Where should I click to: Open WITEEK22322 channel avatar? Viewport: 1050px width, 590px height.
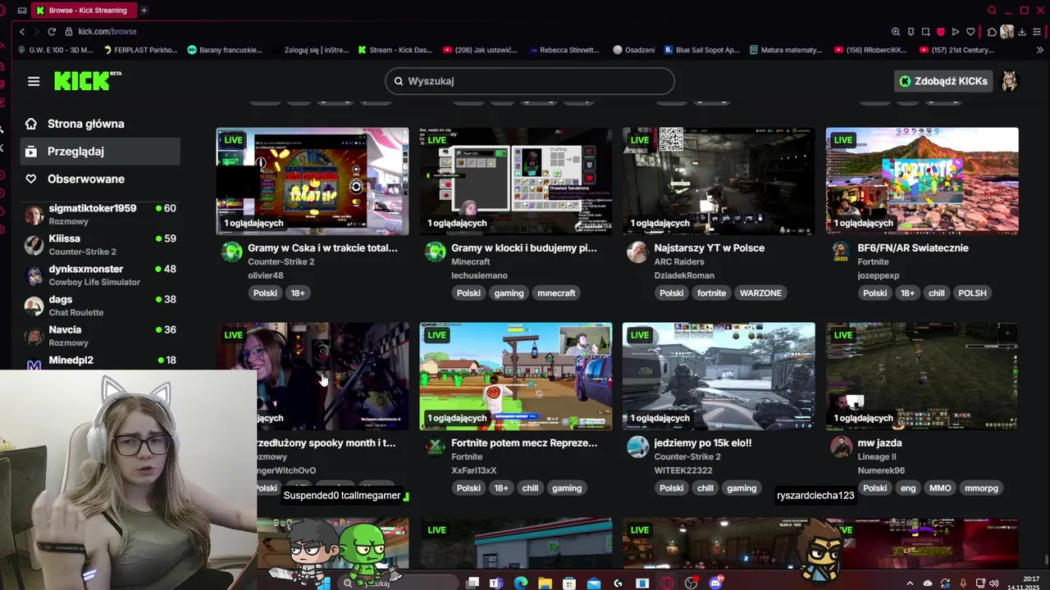click(637, 447)
